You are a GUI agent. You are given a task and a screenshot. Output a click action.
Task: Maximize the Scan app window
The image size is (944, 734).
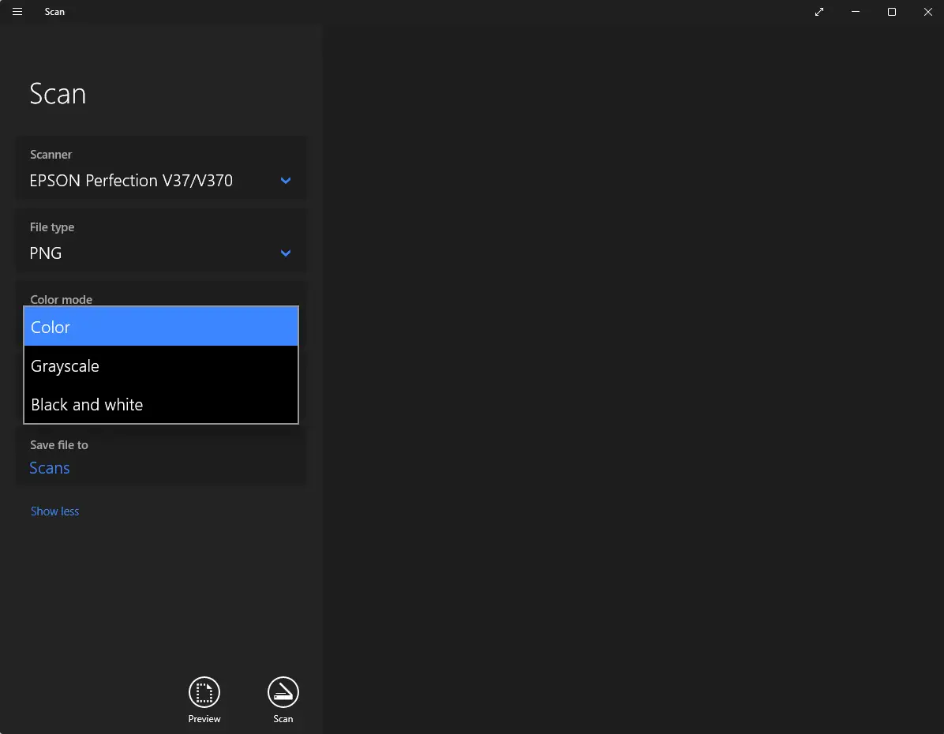click(x=892, y=12)
